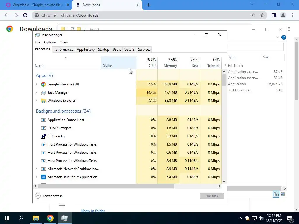Click the Microsoft Network Realtime Inspection icon
Viewport: 299px width, 224px height.
pos(44,169)
